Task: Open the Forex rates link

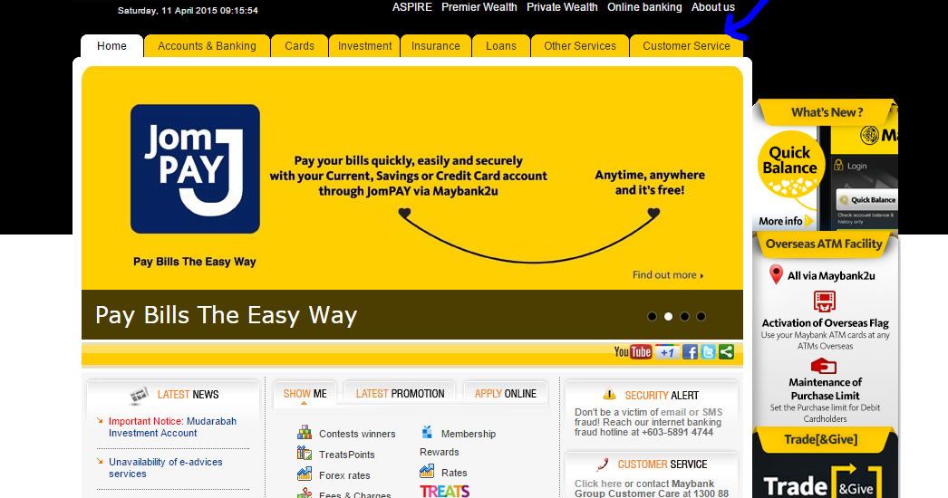Action: click(x=344, y=475)
